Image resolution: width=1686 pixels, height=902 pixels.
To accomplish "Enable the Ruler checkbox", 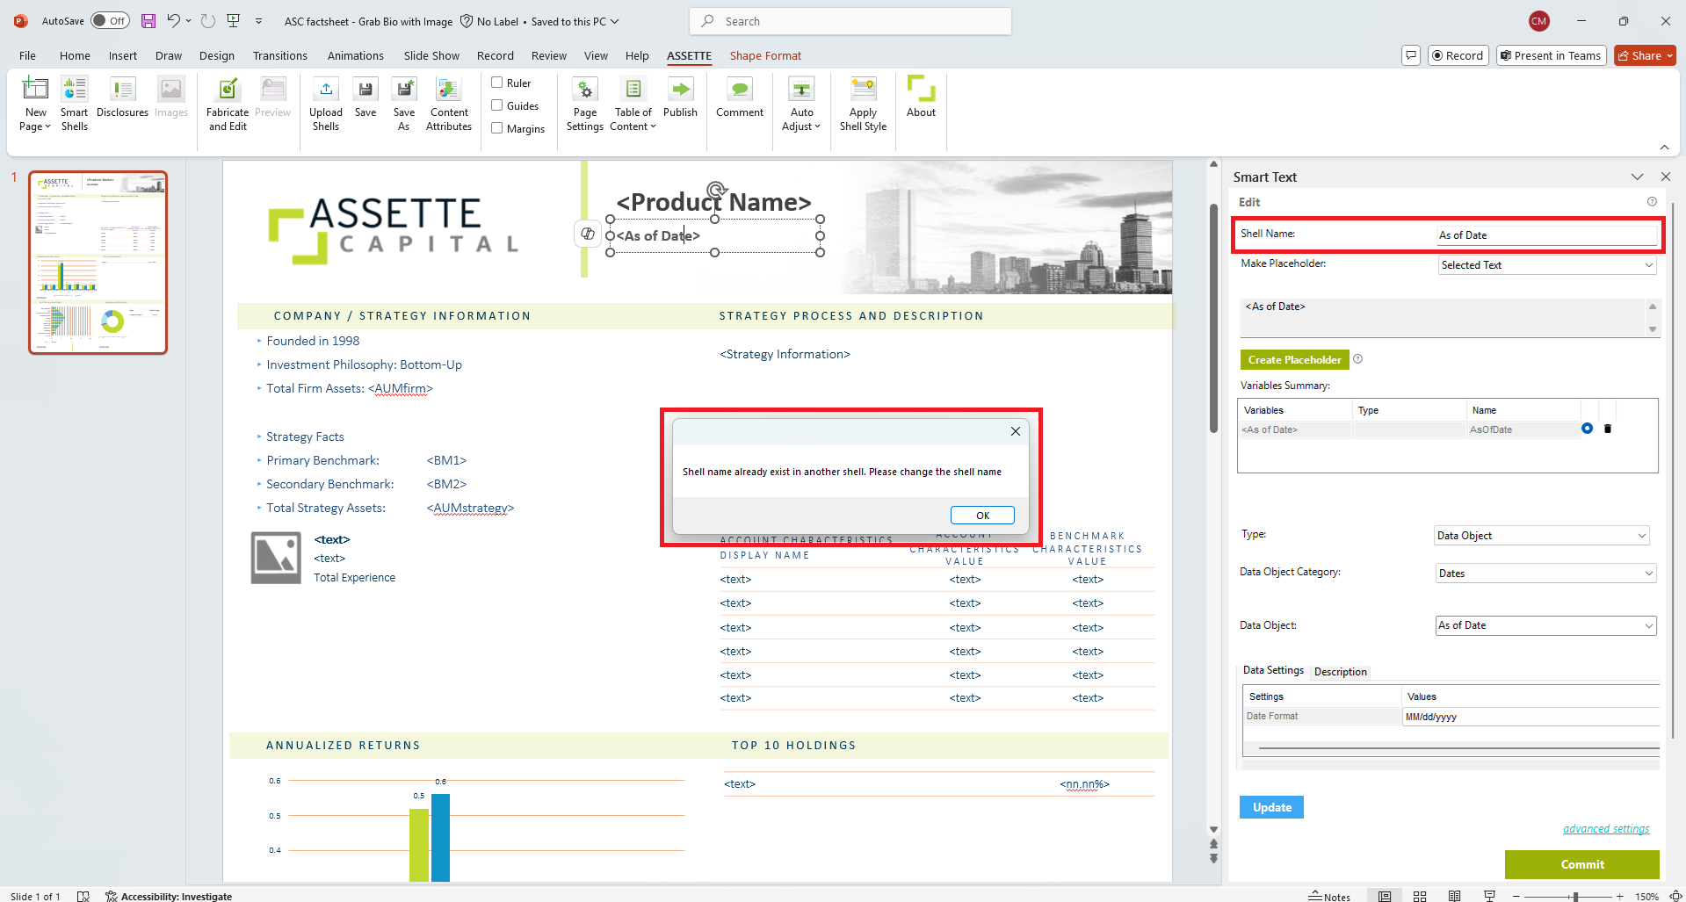I will click(x=497, y=82).
